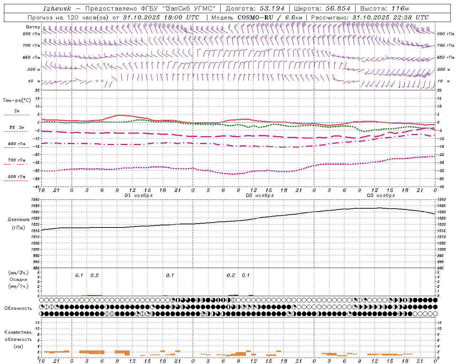Select "Прогноз на 120 часа(ов)" forecast text
This screenshot has height=364, width=456.
click(x=68, y=17)
